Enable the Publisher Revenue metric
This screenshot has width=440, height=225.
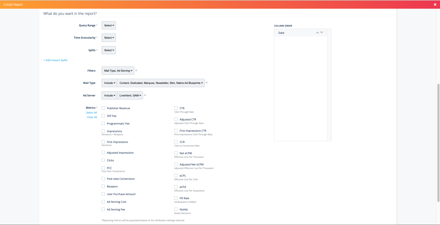(103, 108)
